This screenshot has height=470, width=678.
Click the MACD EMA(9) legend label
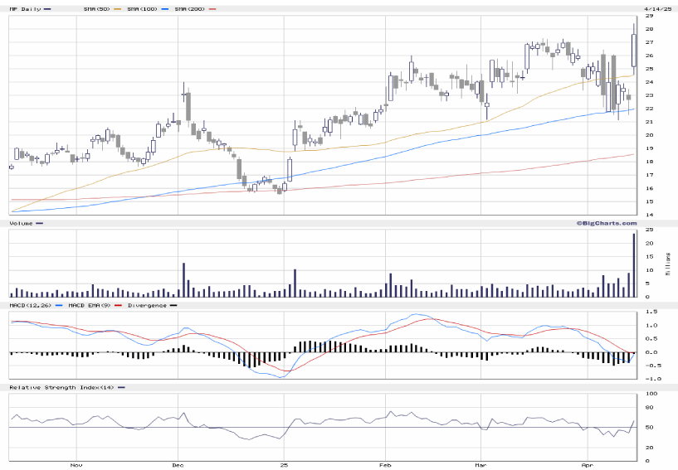[89, 305]
